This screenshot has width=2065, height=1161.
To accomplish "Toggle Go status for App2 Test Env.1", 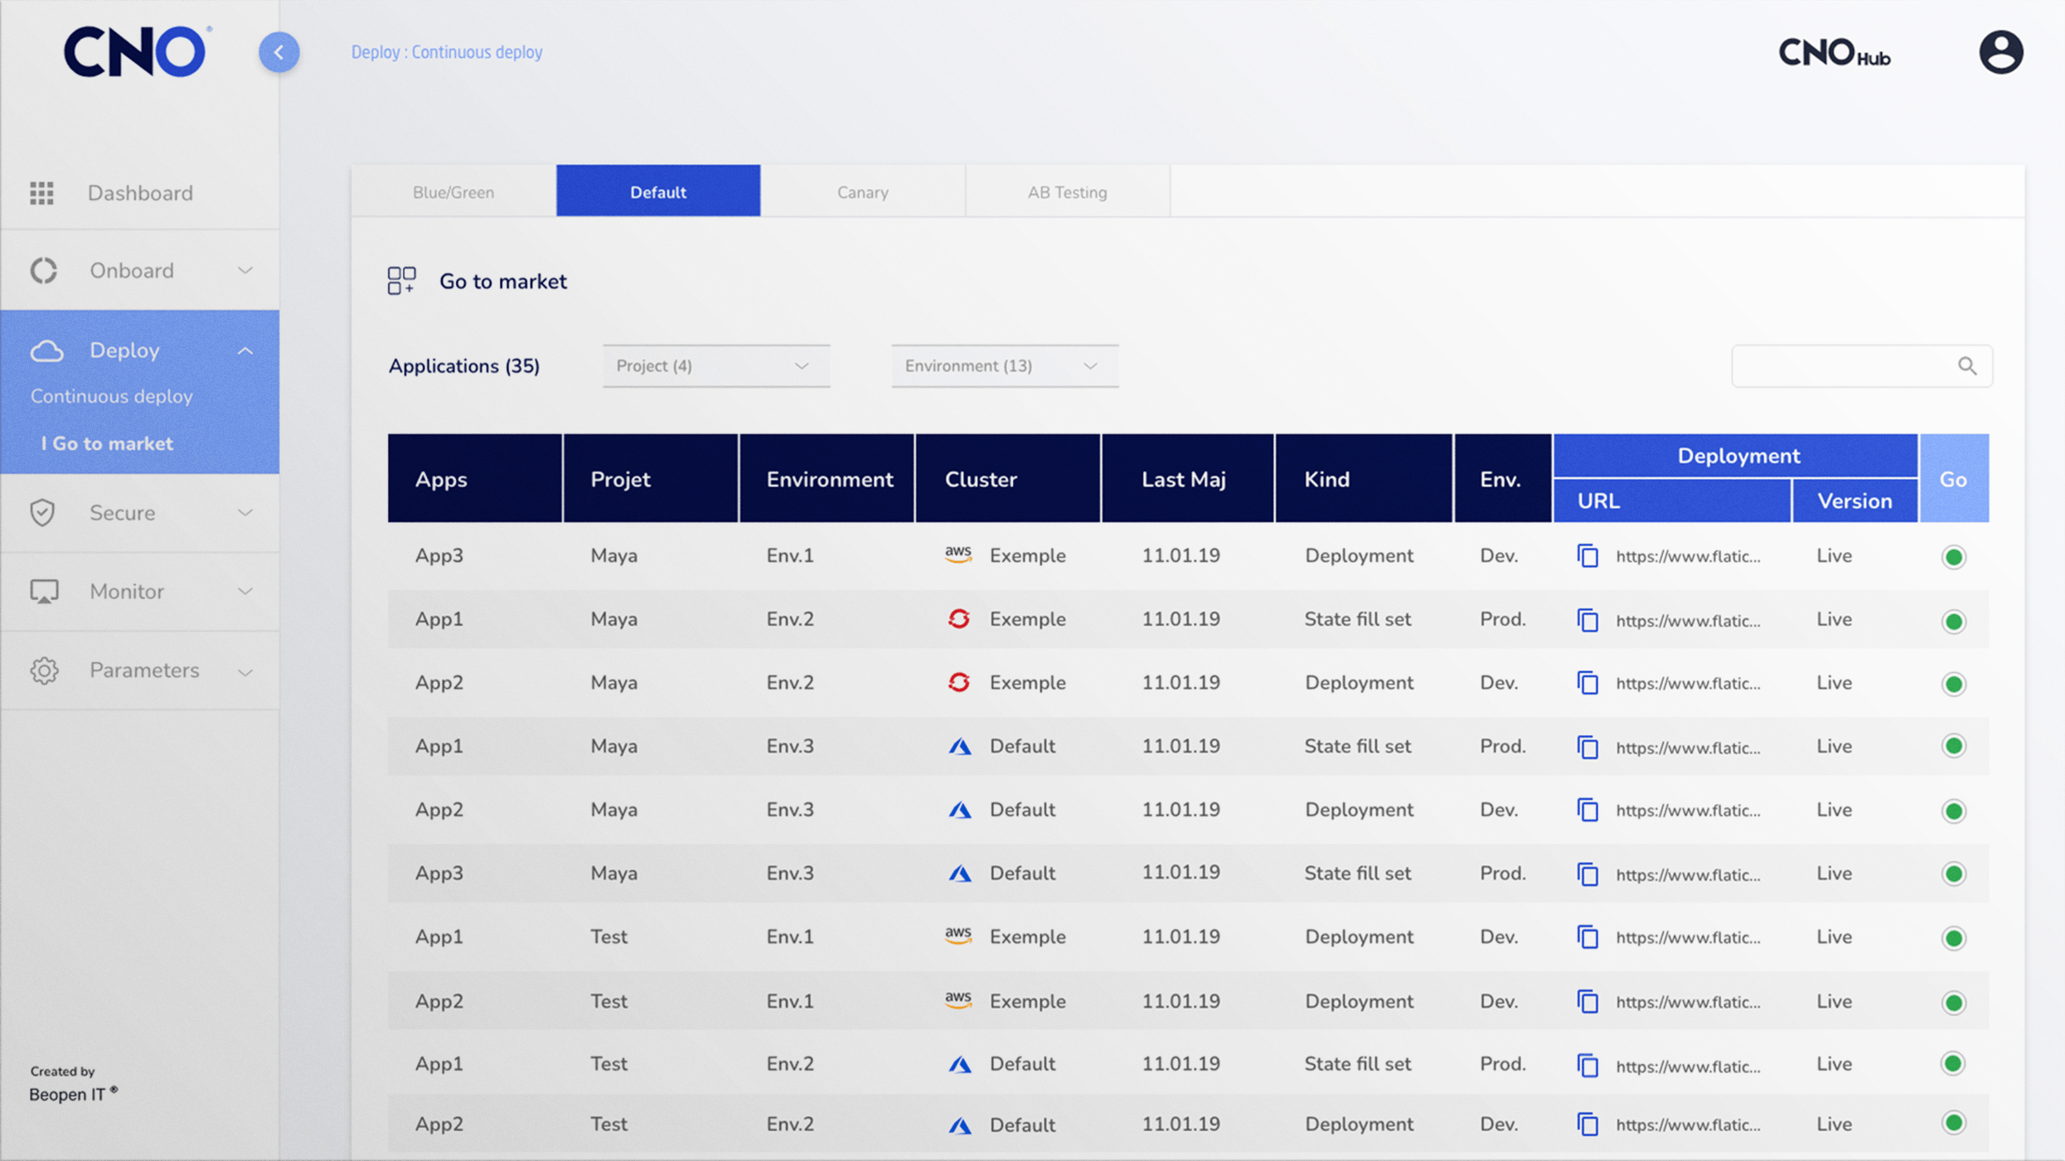I will click(x=1953, y=1002).
